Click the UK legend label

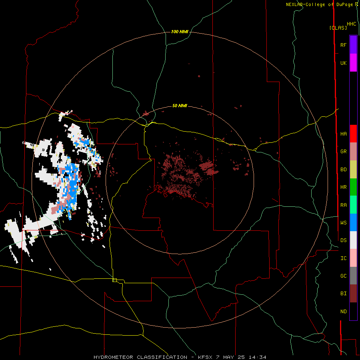pos(343,63)
